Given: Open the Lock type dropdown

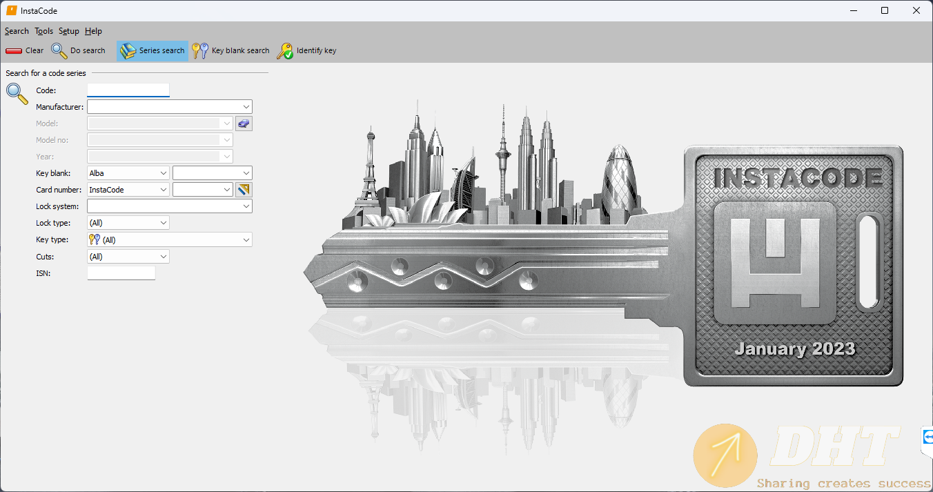Looking at the screenshot, I should point(164,223).
